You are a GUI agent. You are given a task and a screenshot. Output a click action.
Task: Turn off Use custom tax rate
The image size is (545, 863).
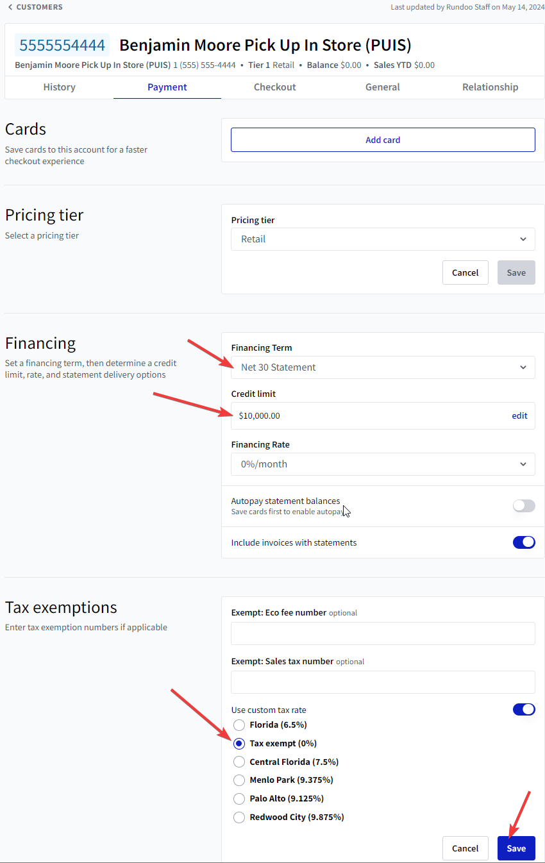(524, 710)
